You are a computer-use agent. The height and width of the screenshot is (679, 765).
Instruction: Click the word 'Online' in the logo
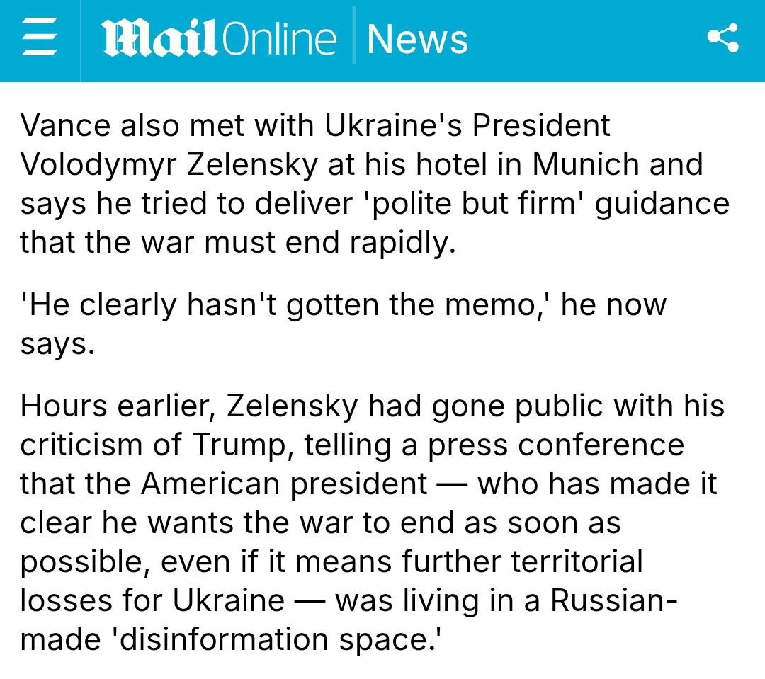tap(279, 39)
